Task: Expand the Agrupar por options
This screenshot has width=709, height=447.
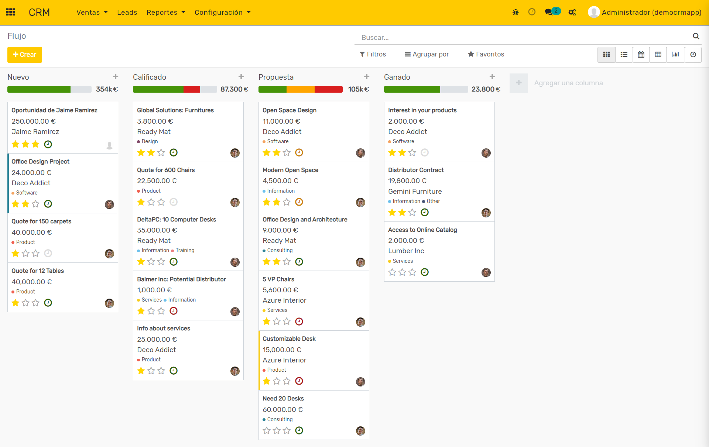Action: point(427,54)
